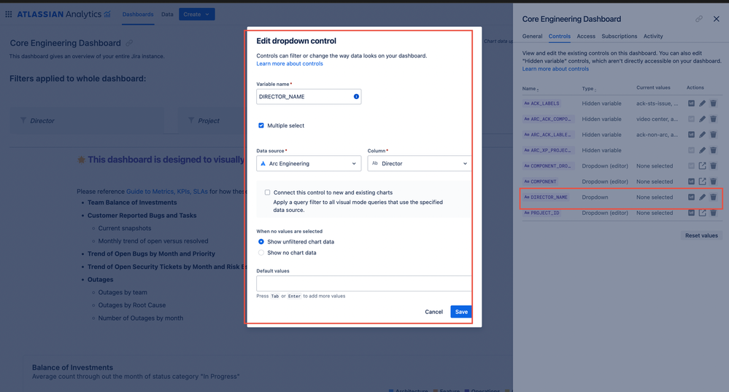Delete the DIRECTOR_NAME control
This screenshot has height=392, width=729.
[713, 197]
